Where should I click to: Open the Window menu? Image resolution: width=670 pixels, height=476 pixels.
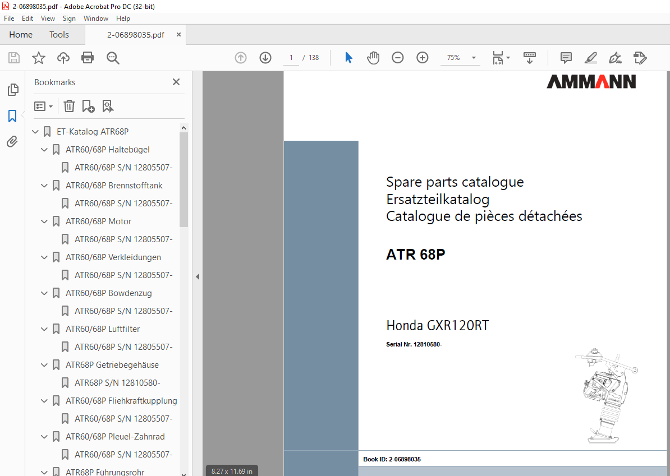(96, 19)
